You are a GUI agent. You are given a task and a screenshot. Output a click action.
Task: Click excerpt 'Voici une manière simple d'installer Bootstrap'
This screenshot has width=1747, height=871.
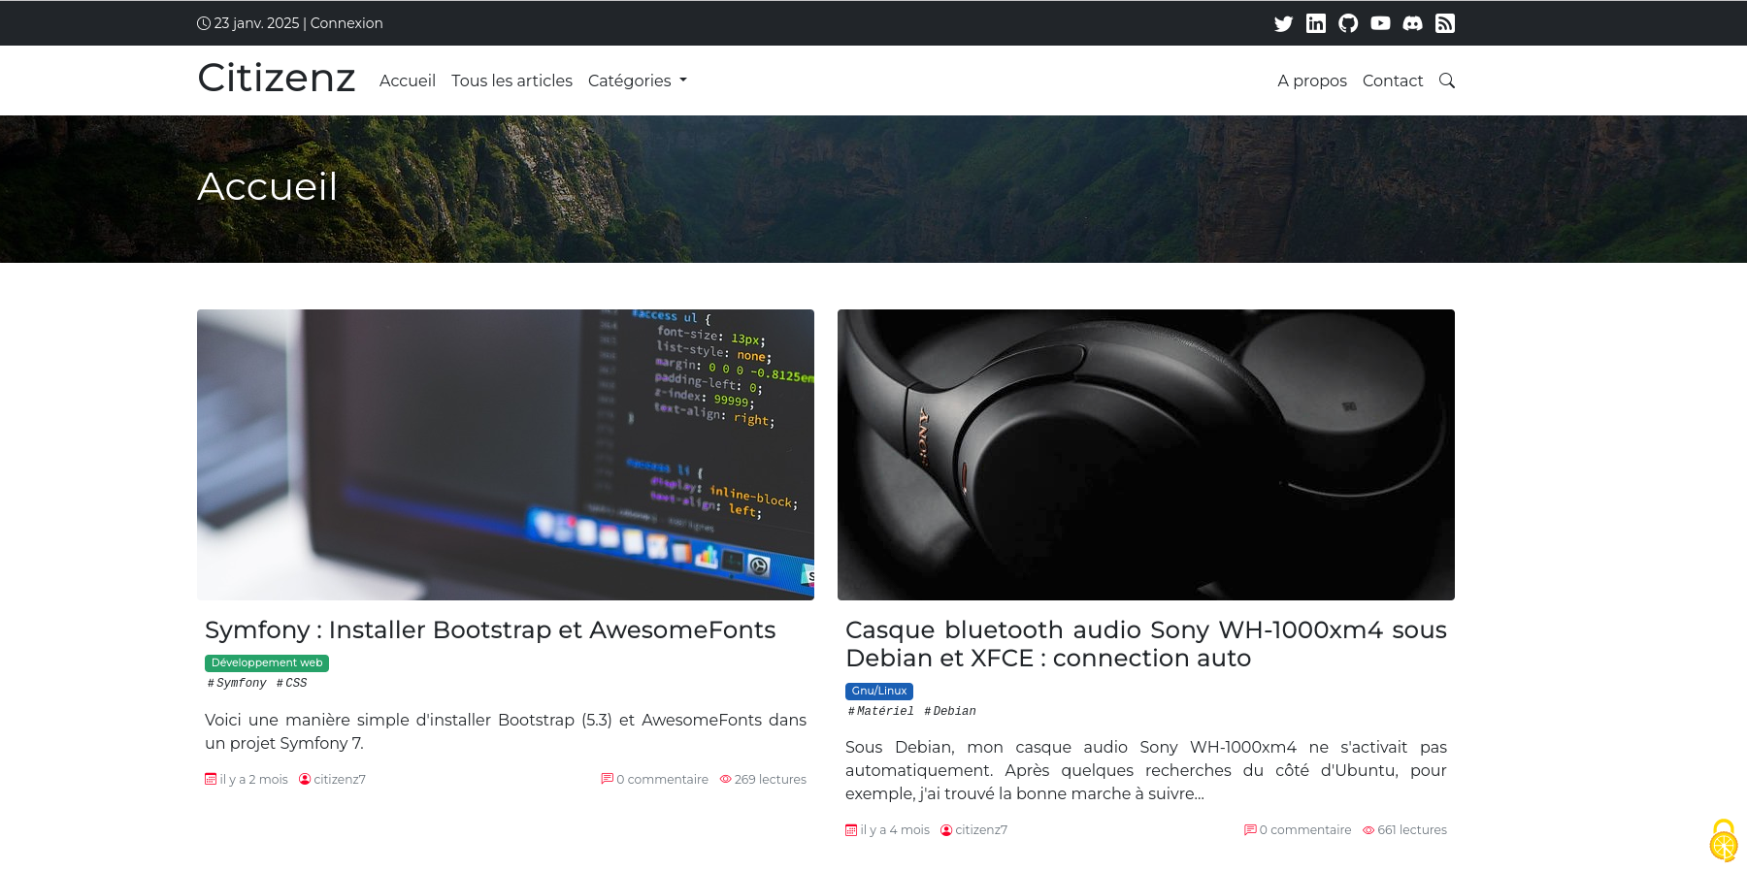[506, 731]
